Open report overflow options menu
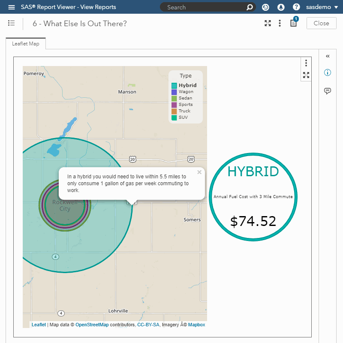The width and height of the screenshot is (343, 343). tap(280, 23)
